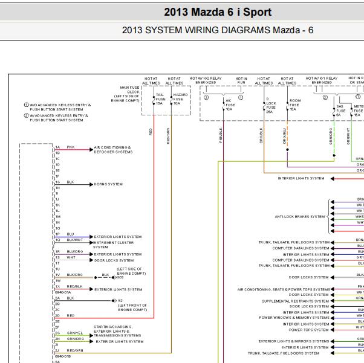
Task: Click the "POWER TOPS SYSTEM" label
Action: click(x=308, y=330)
